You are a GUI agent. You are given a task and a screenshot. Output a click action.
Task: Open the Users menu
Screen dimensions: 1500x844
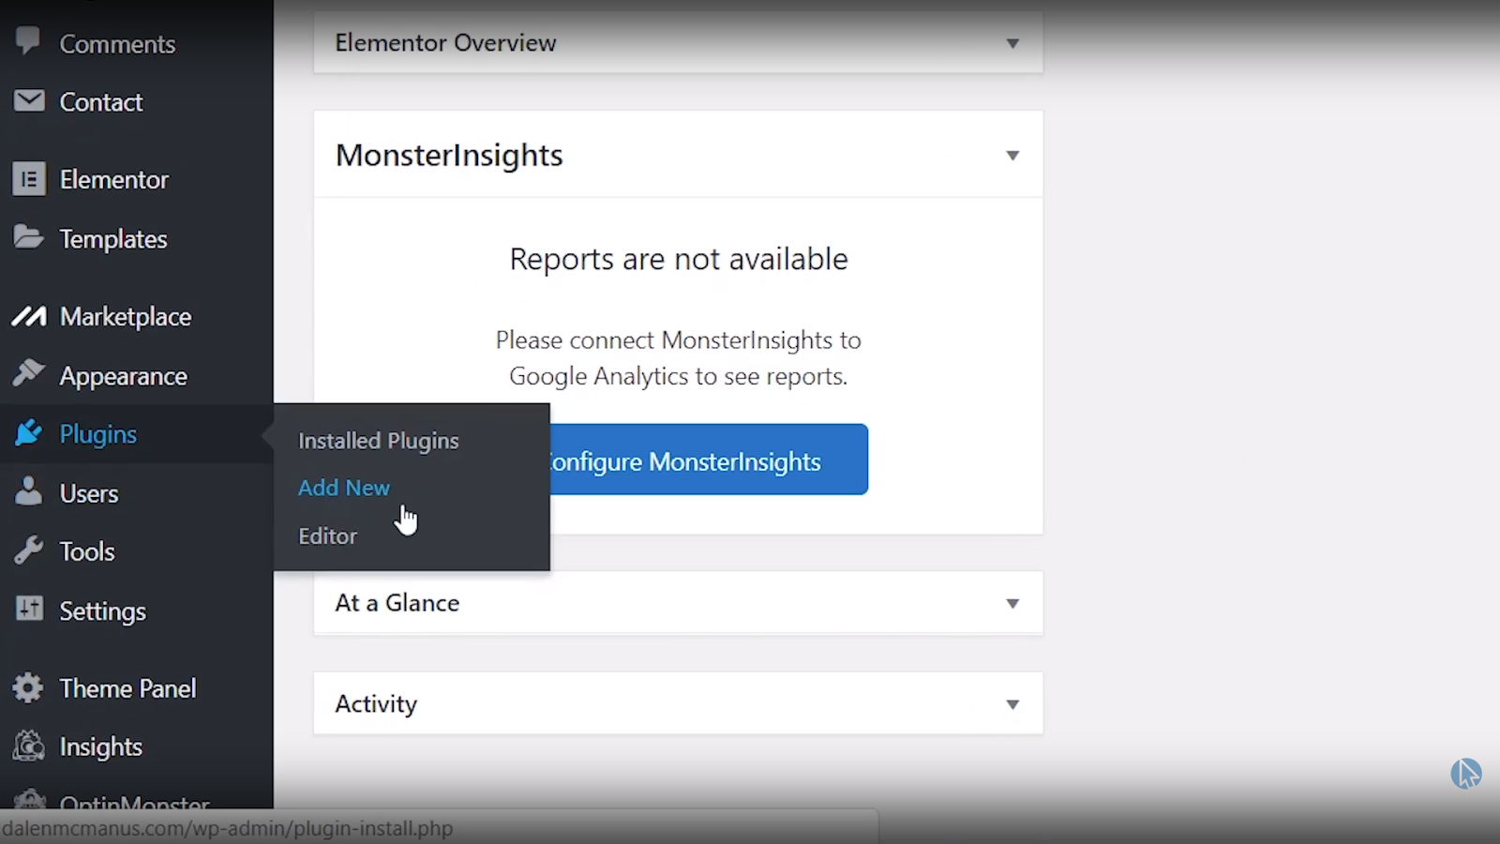(x=89, y=493)
